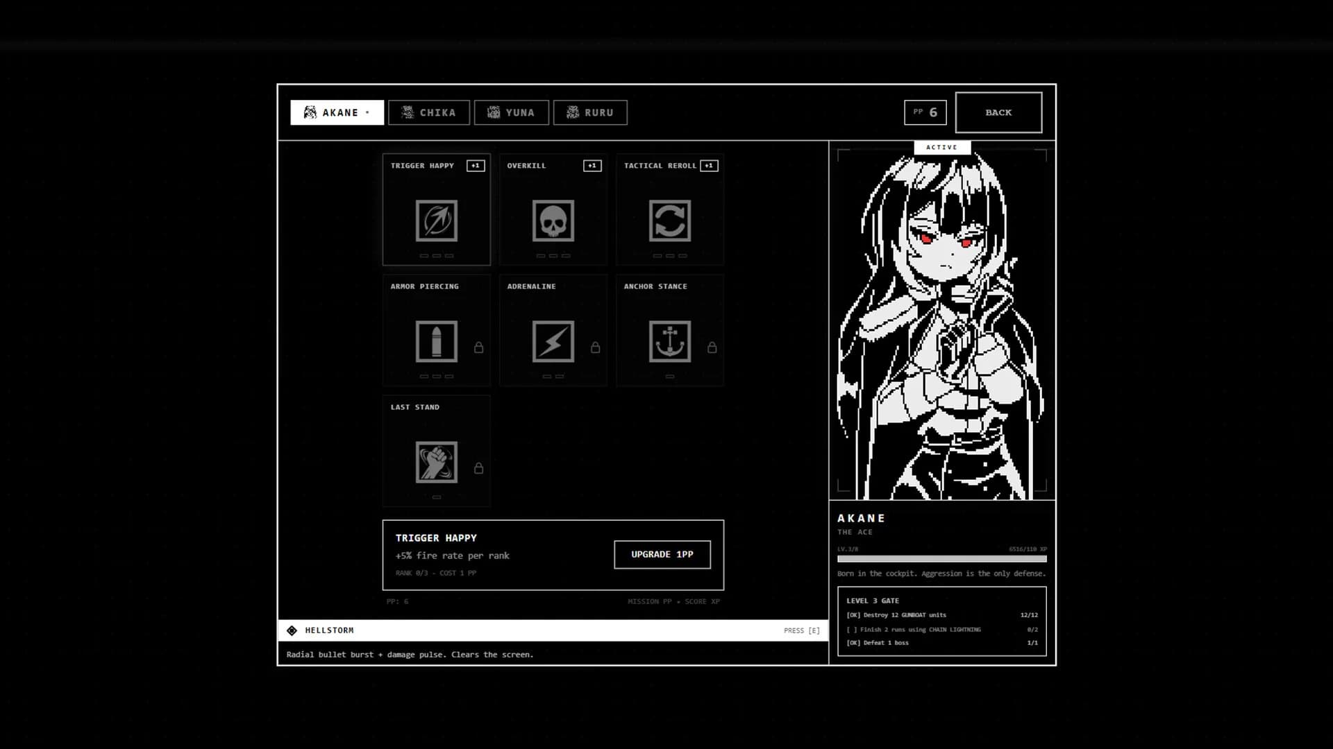The image size is (1333, 749).
Task: Click the +1 badge on Trigger Happy
Action: 476,166
